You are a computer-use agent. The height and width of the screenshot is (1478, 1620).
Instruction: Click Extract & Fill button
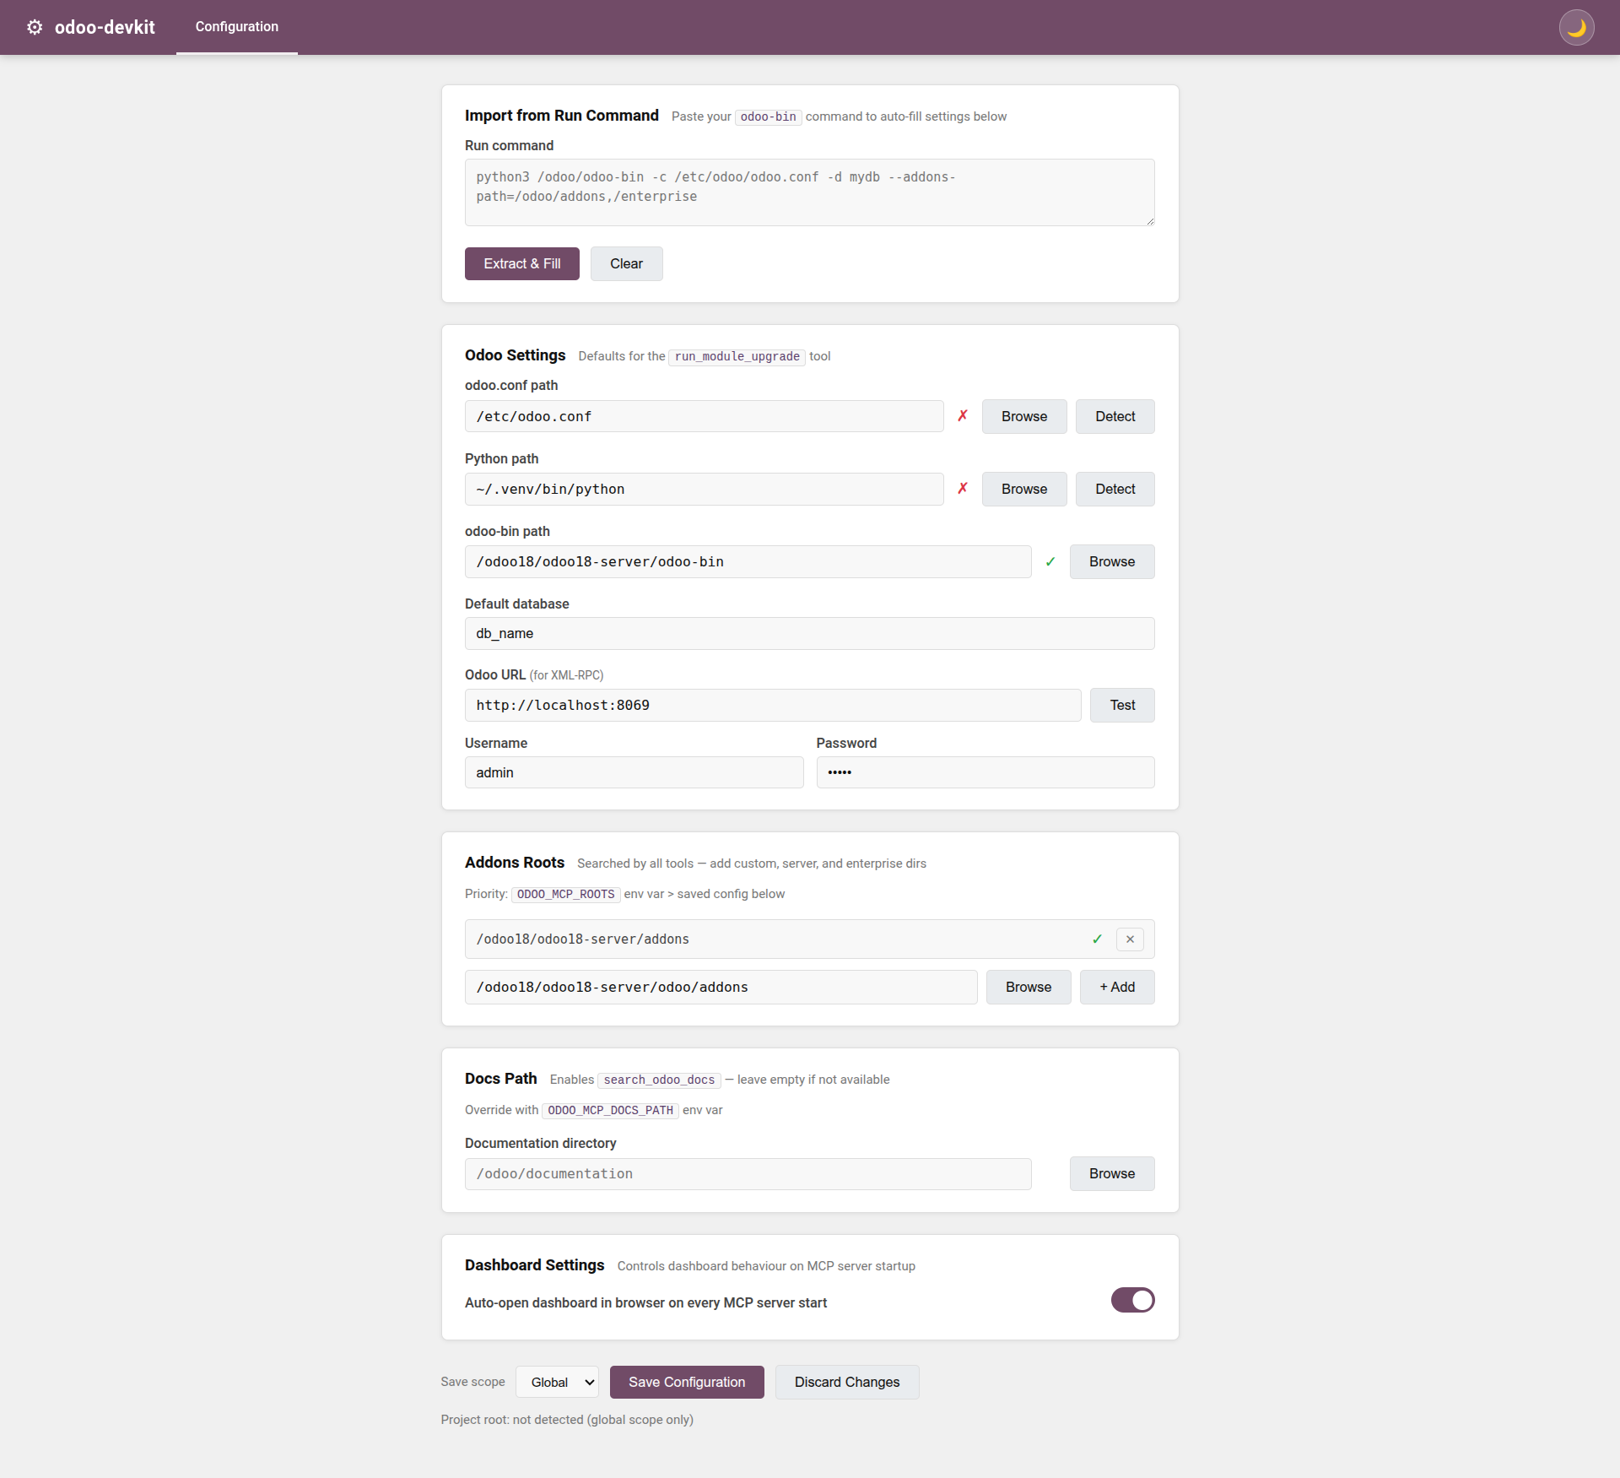(x=522, y=263)
